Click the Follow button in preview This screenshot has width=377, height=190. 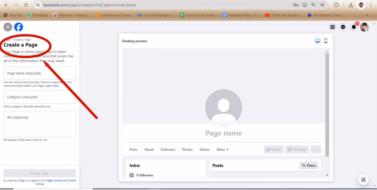coord(274,149)
